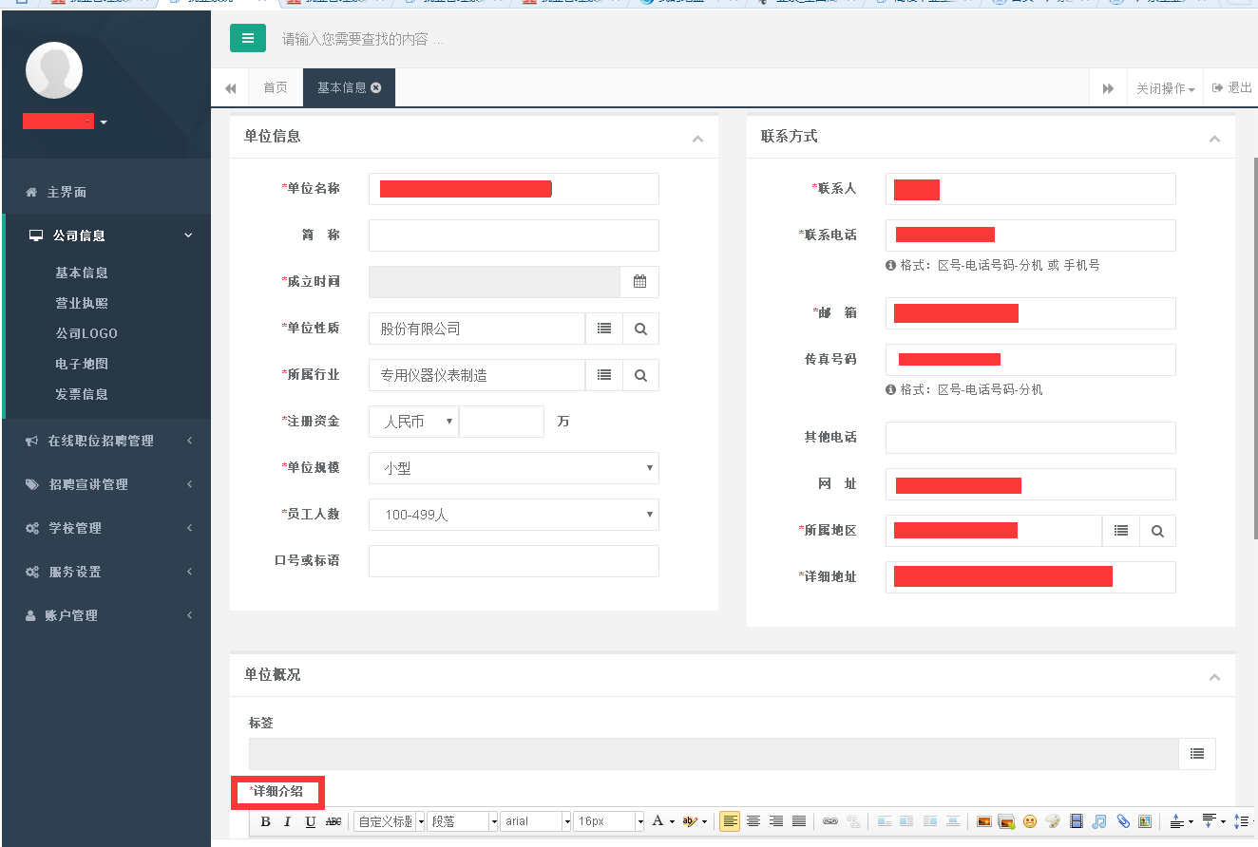Open the 自定义标题 dropdown

pos(390,821)
